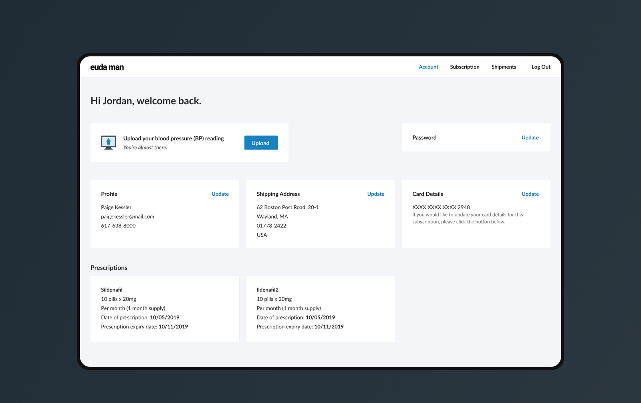Click the blood pressure upload monitor icon
Image resolution: width=641 pixels, height=403 pixels.
pos(109,143)
